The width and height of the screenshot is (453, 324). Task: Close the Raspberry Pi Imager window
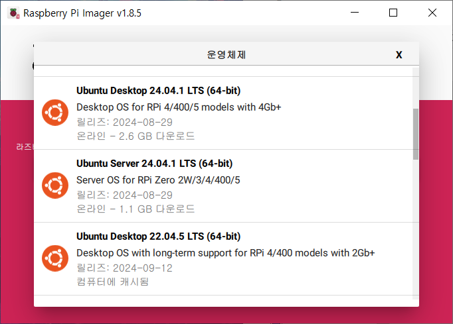click(x=432, y=13)
